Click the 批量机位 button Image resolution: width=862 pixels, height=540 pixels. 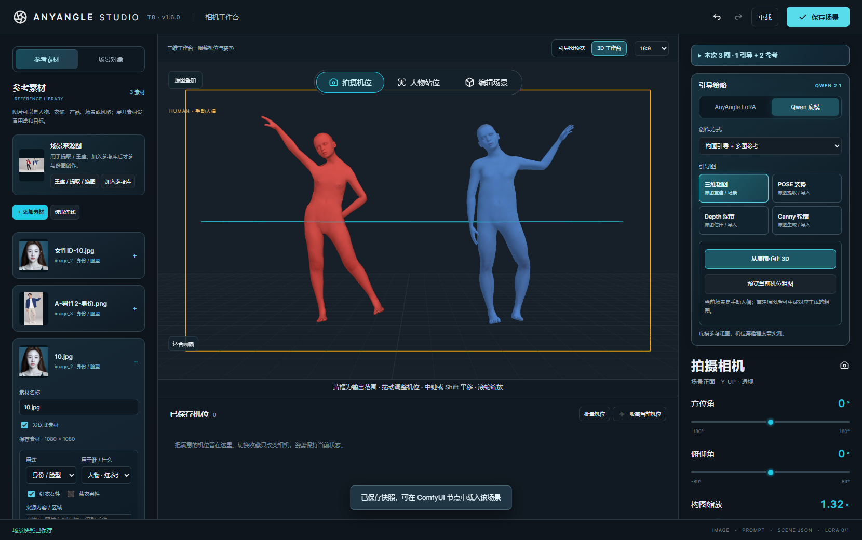[x=595, y=414]
